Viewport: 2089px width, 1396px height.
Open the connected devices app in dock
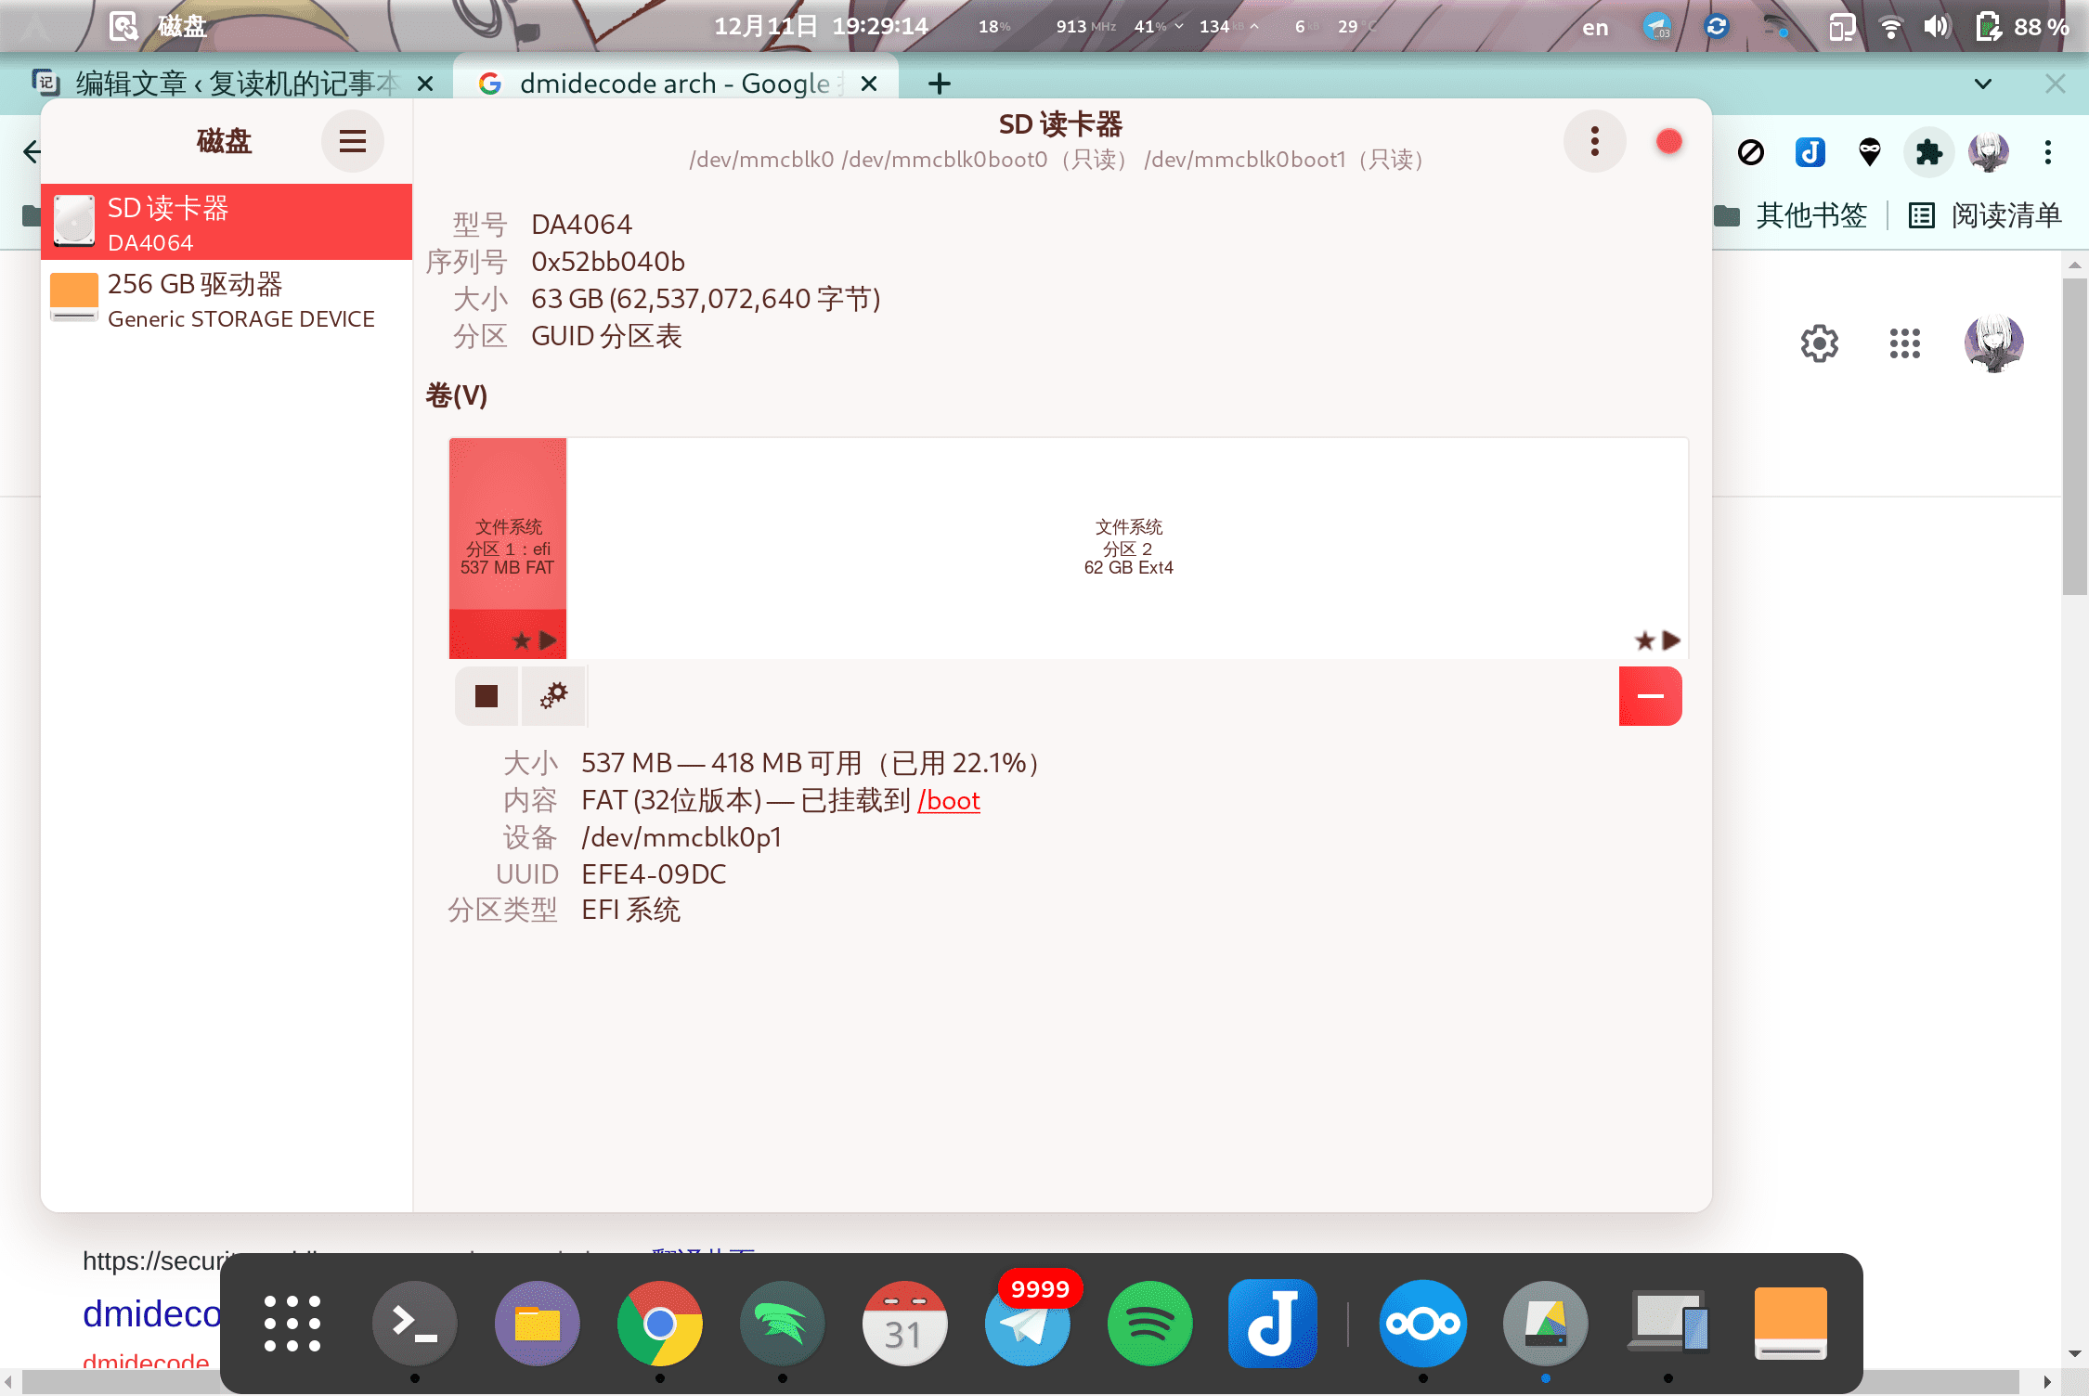(x=1668, y=1324)
